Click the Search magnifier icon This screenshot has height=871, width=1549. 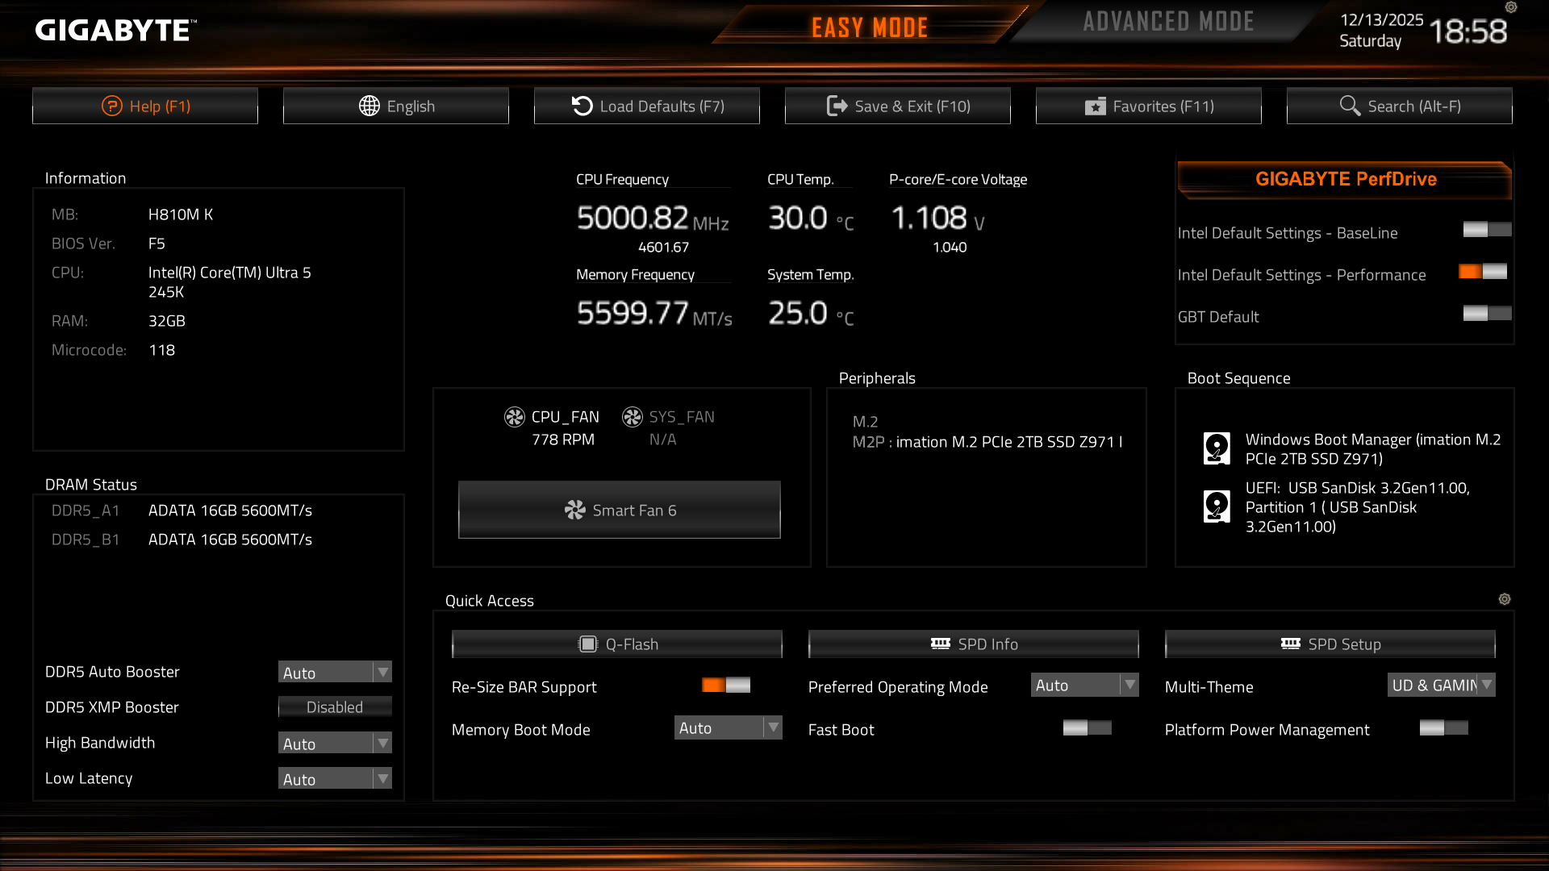[1349, 106]
